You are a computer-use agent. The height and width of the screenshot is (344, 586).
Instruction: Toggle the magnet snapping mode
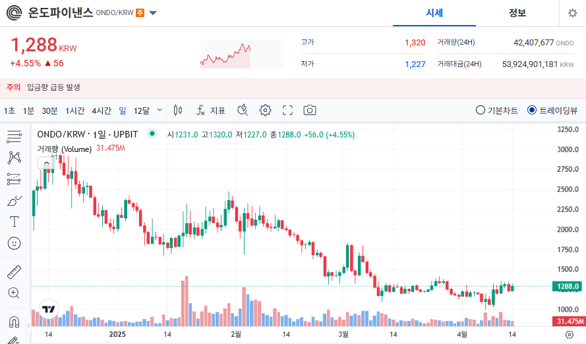click(15, 321)
